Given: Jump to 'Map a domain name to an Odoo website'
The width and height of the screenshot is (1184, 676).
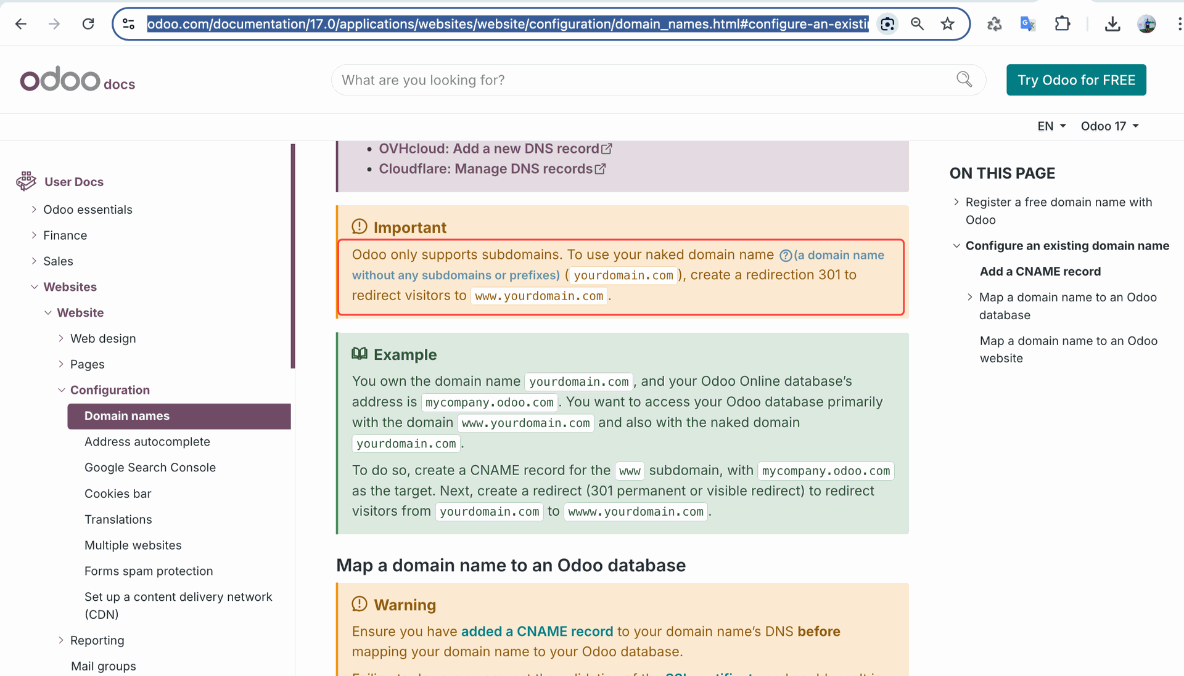Looking at the screenshot, I should click(x=1069, y=349).
